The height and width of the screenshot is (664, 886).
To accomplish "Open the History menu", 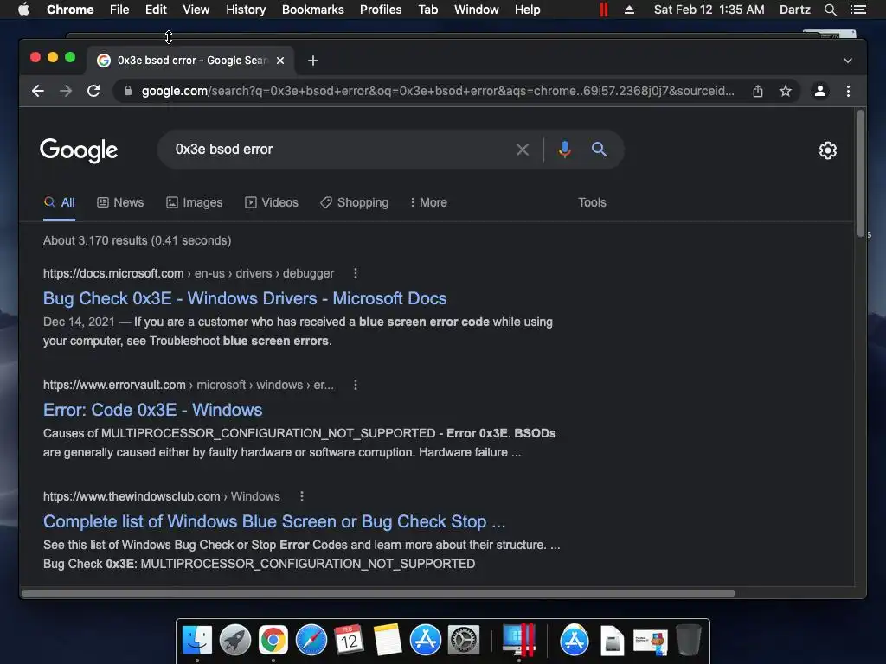I will [x=246, y=10].
